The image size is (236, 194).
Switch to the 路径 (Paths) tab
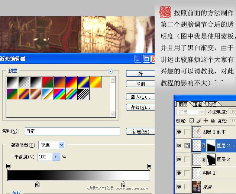[212, 104]
